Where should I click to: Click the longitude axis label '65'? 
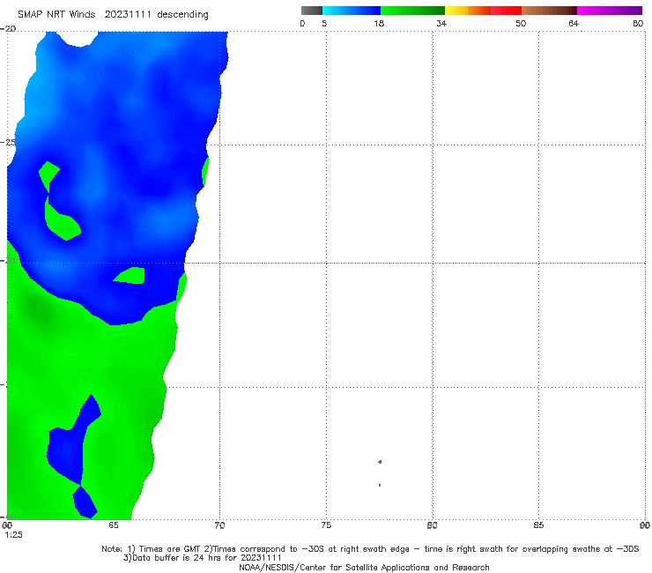pyautogui.click(x=114, y=525)
